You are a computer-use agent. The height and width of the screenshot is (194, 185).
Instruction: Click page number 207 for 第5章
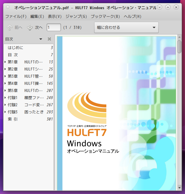click(x=50, y=90)
